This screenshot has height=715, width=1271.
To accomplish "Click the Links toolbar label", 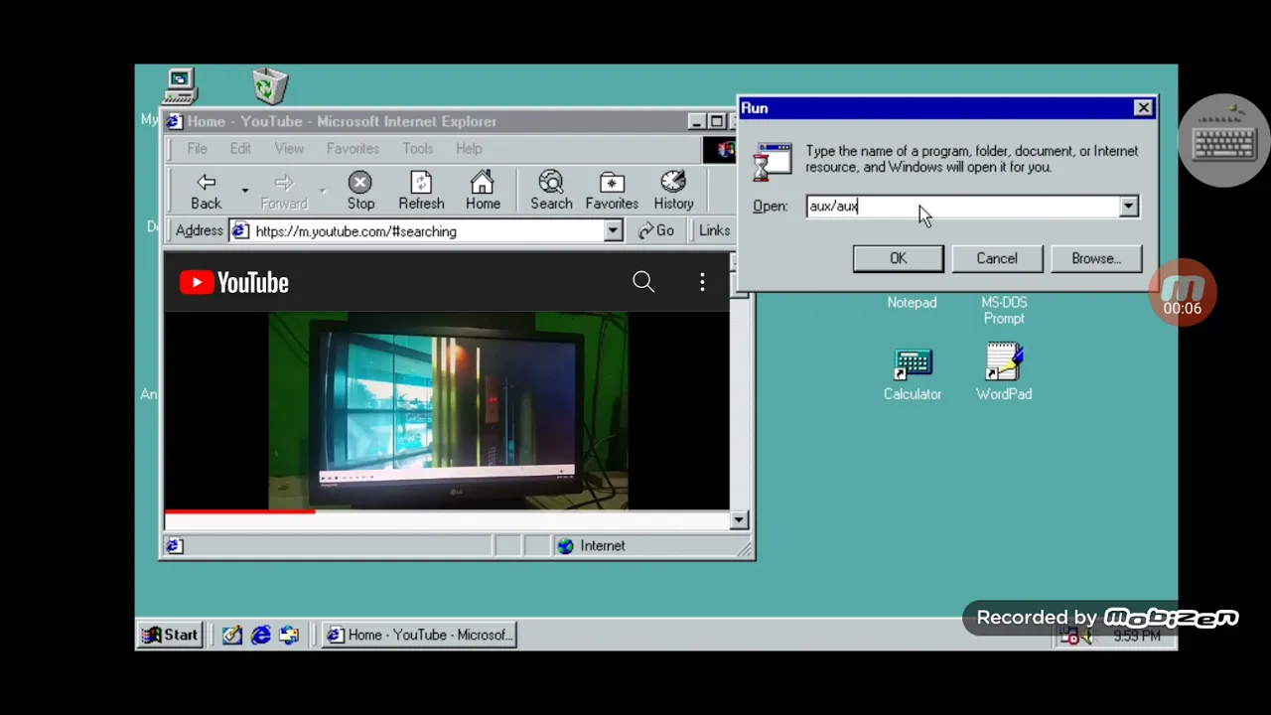I will point(714,230).
